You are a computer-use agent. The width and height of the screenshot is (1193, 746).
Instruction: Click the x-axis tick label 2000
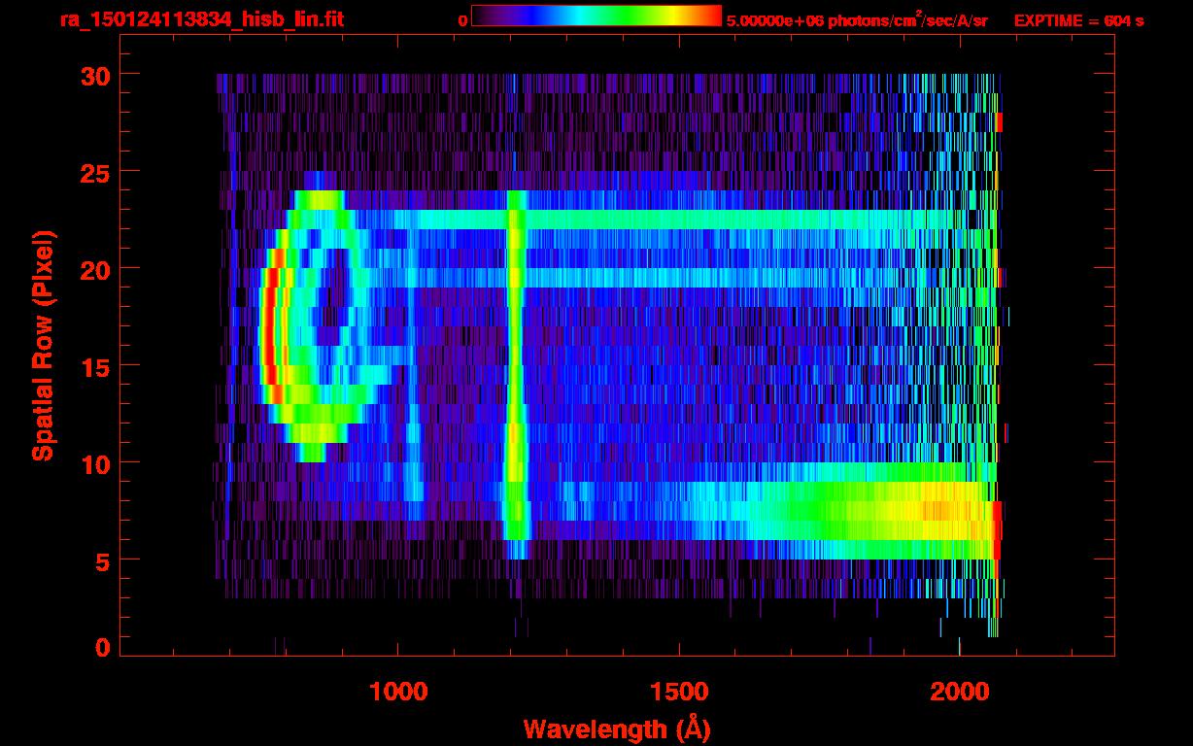click(x=960, y=692)
